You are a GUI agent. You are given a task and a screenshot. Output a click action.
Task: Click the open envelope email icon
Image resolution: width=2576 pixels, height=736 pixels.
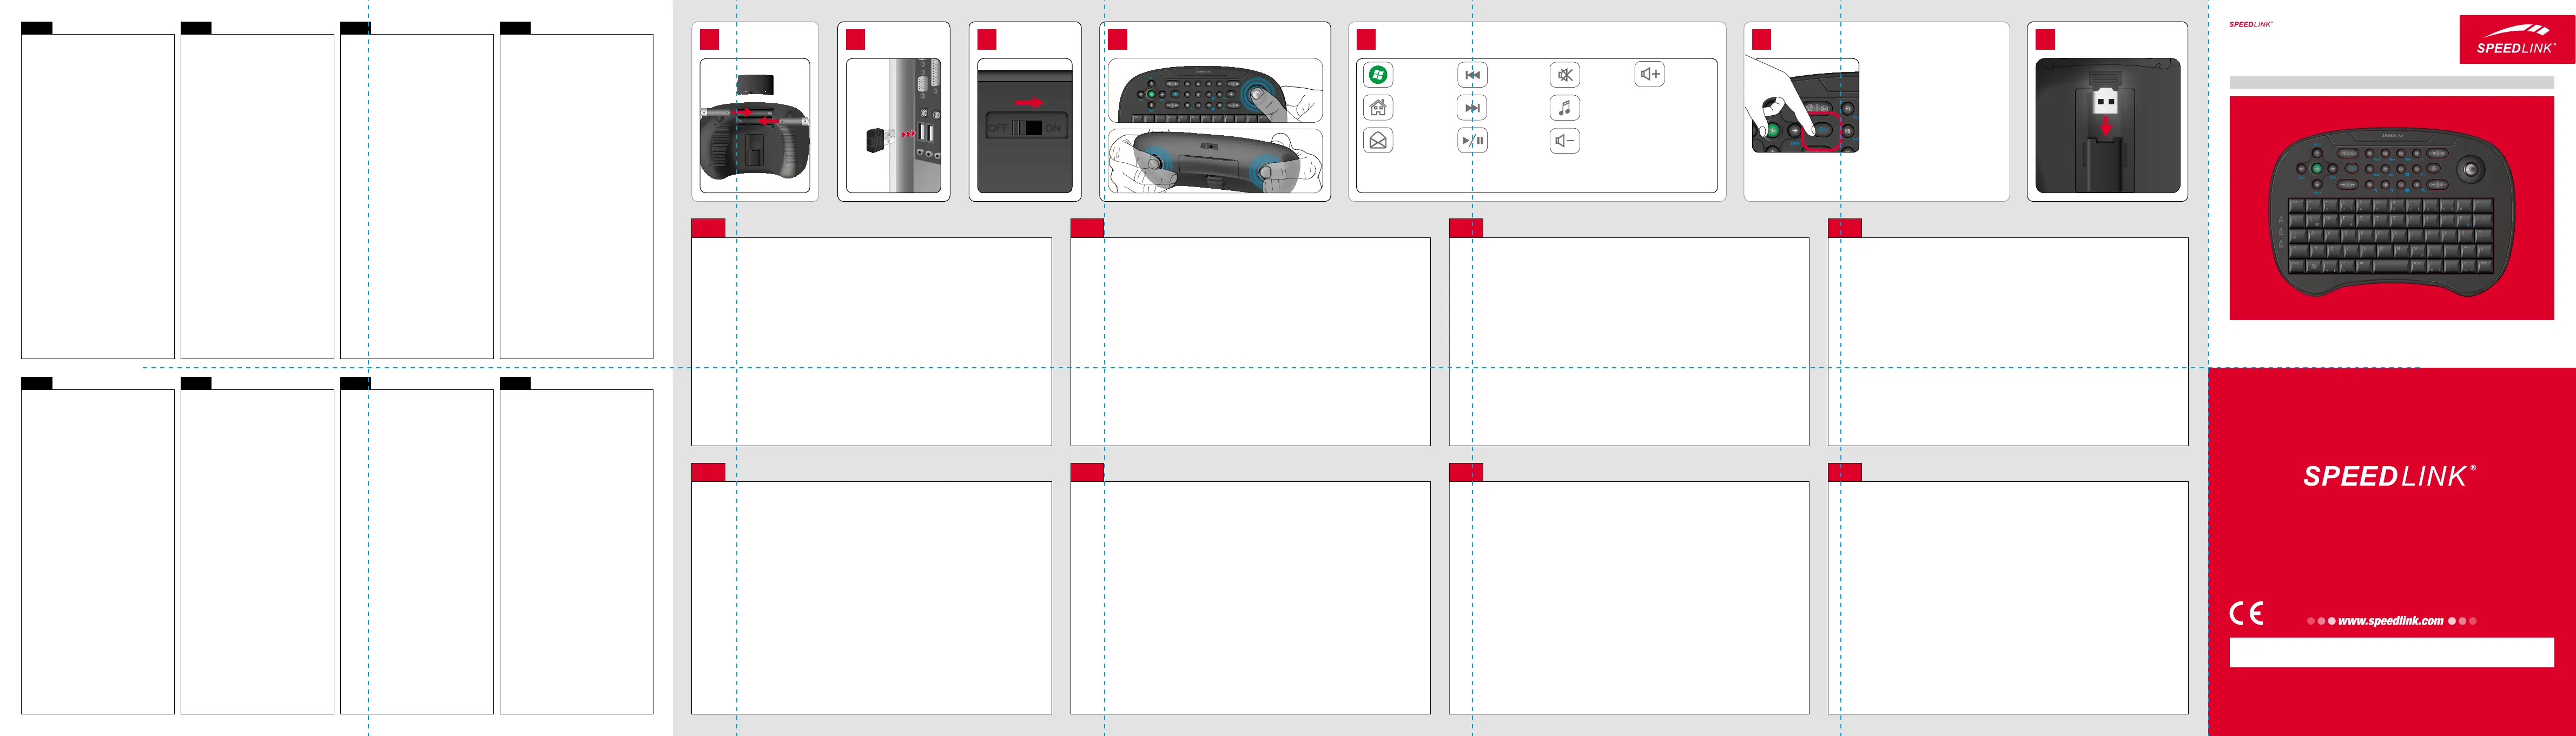pyautogui.click(x=1378, y=141)
